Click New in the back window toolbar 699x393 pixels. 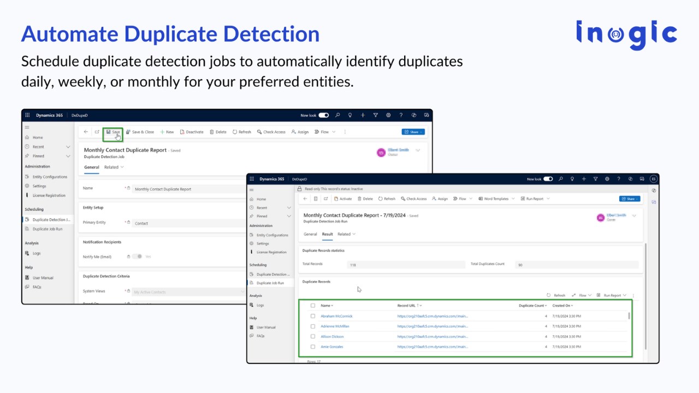[167, 132]
